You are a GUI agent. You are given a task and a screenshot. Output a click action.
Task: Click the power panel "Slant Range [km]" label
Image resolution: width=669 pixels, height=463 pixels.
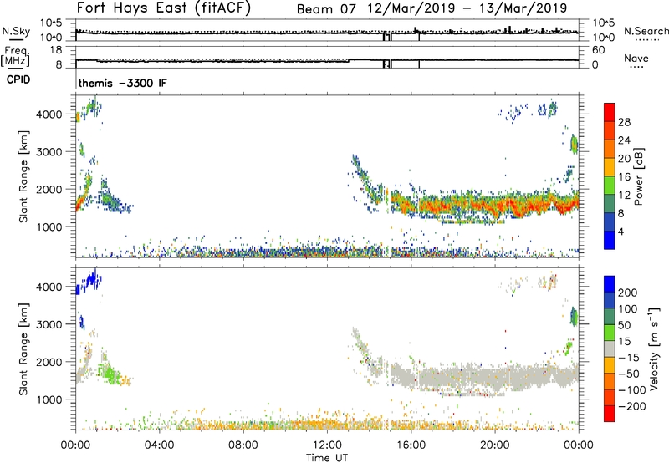(23, 176)
